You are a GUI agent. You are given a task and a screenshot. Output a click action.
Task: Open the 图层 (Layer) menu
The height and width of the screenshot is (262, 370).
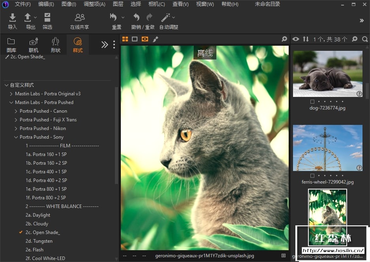click(x=118, y=4)
